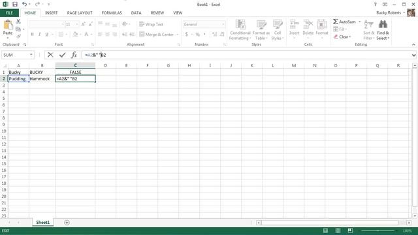Screen dimensions: 418x235
Task: Click the Redo arrow icon
Action: (37, 4)
